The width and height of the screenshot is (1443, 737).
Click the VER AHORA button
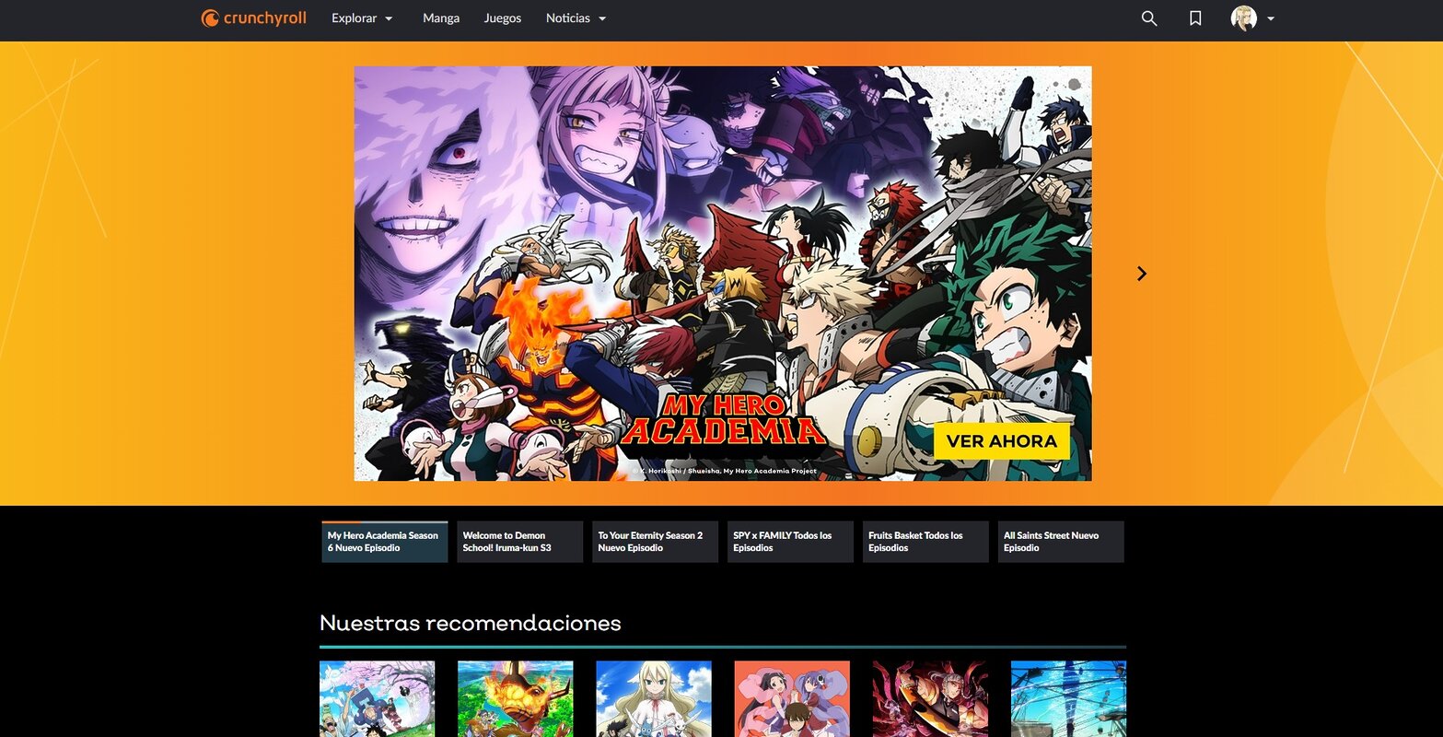[x=1001, y=441]
